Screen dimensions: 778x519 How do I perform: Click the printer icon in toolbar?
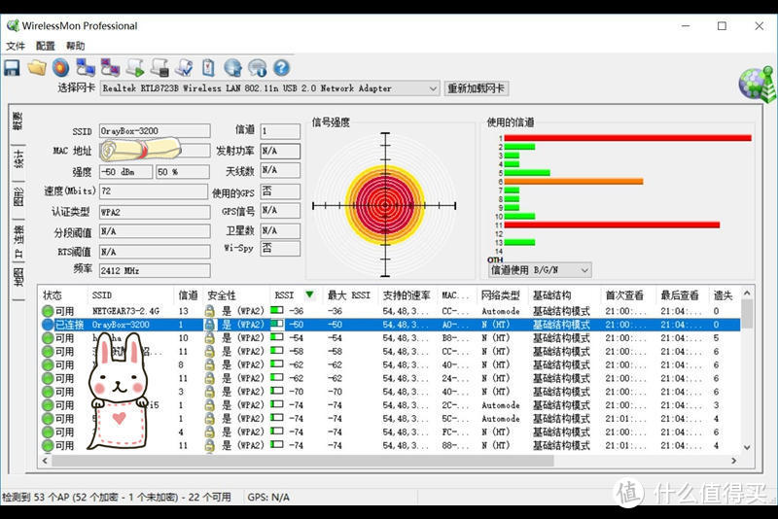[x=159, y=67]
